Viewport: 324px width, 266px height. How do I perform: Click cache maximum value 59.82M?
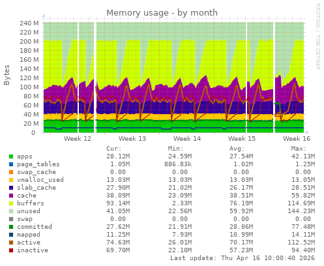303,196
